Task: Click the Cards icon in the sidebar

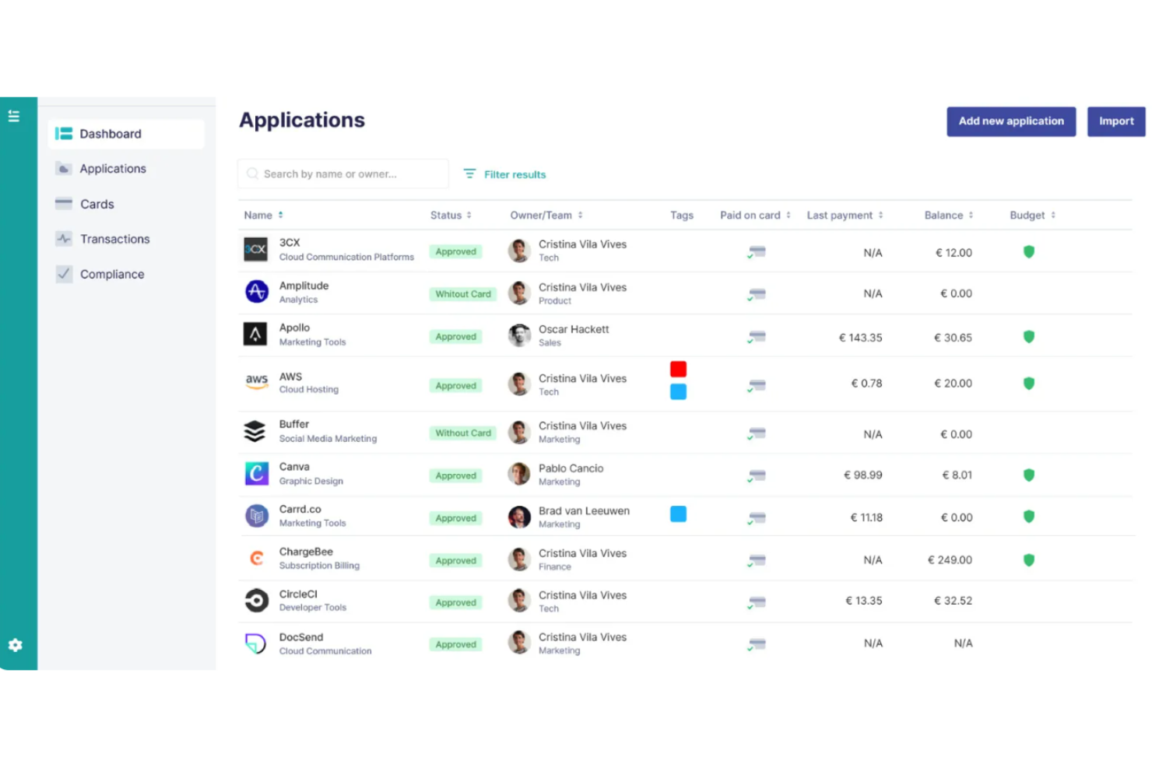Action: [63, 203]
